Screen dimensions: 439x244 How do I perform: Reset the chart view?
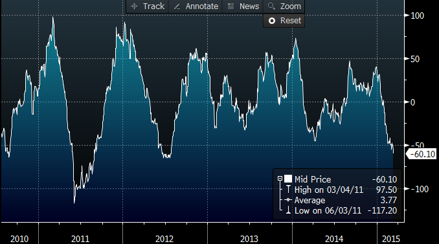284,21
